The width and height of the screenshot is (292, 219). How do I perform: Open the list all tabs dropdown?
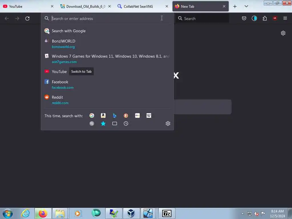(x=246, y=7)
